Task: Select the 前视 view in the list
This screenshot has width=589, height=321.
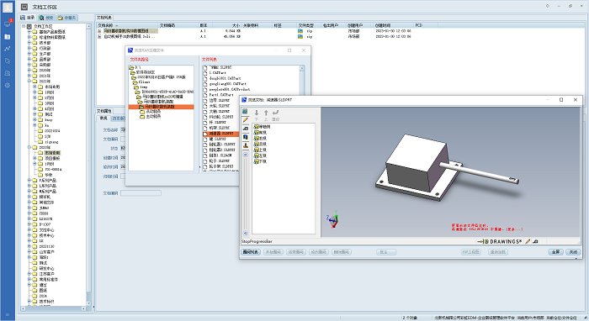Action: pyautogui.click(x=260, y=133)
